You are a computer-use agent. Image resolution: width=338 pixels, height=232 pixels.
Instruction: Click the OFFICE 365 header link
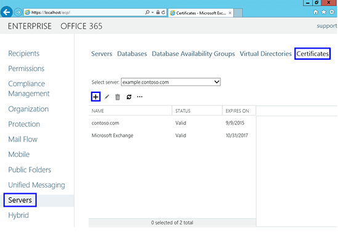81,26
